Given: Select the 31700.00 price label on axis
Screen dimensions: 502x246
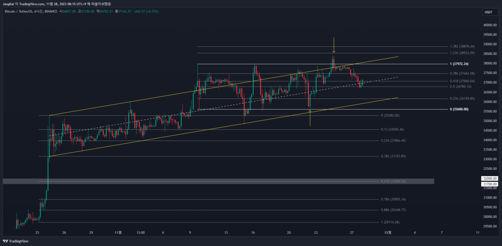Looking at the screenshot, I should click(490, 184).
